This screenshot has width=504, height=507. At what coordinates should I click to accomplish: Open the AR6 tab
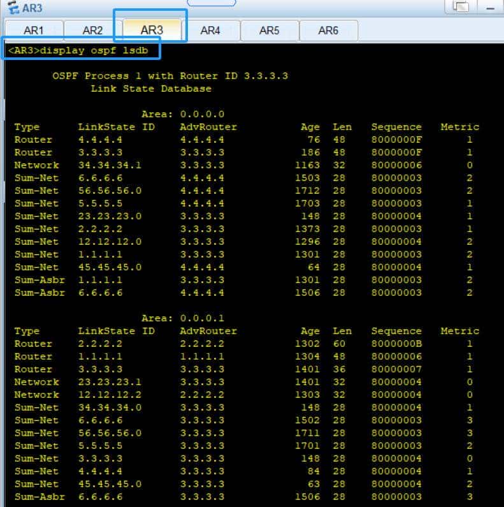pyautogui.click(x=328, y=31)
